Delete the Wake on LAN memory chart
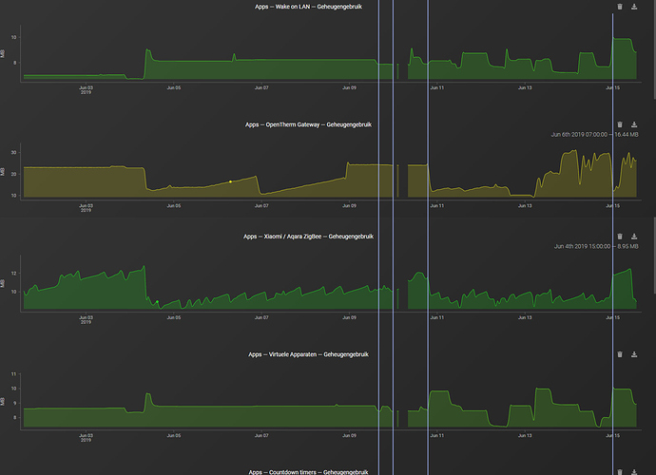656x475 pixels. [x=620, y=7]
